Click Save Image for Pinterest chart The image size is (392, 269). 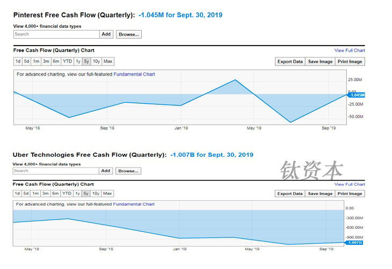tap(320, 62)
